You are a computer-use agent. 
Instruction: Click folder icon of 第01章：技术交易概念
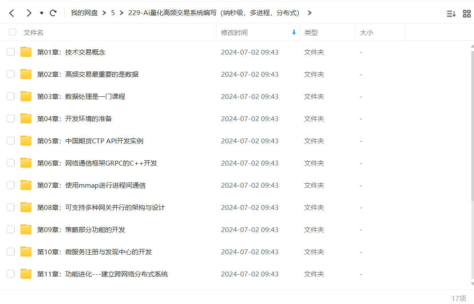26,52
